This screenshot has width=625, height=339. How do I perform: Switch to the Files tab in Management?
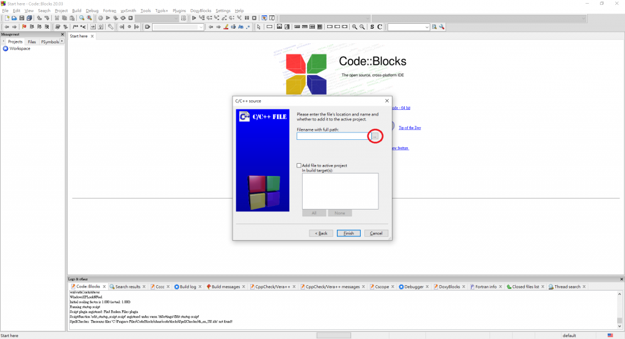tap(32, 42)
